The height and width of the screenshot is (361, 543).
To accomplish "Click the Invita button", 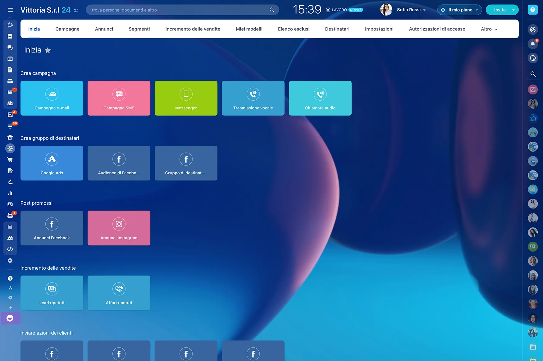I will coord(500,10).
